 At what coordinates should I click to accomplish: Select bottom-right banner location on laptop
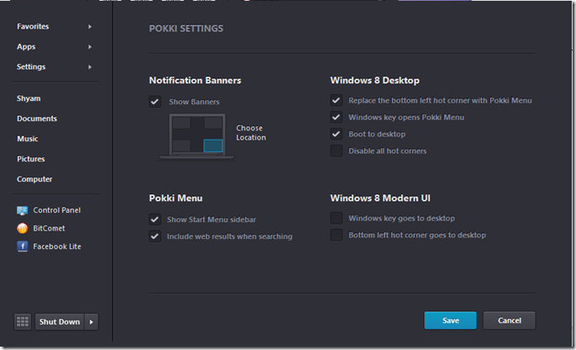coord(213,146)
